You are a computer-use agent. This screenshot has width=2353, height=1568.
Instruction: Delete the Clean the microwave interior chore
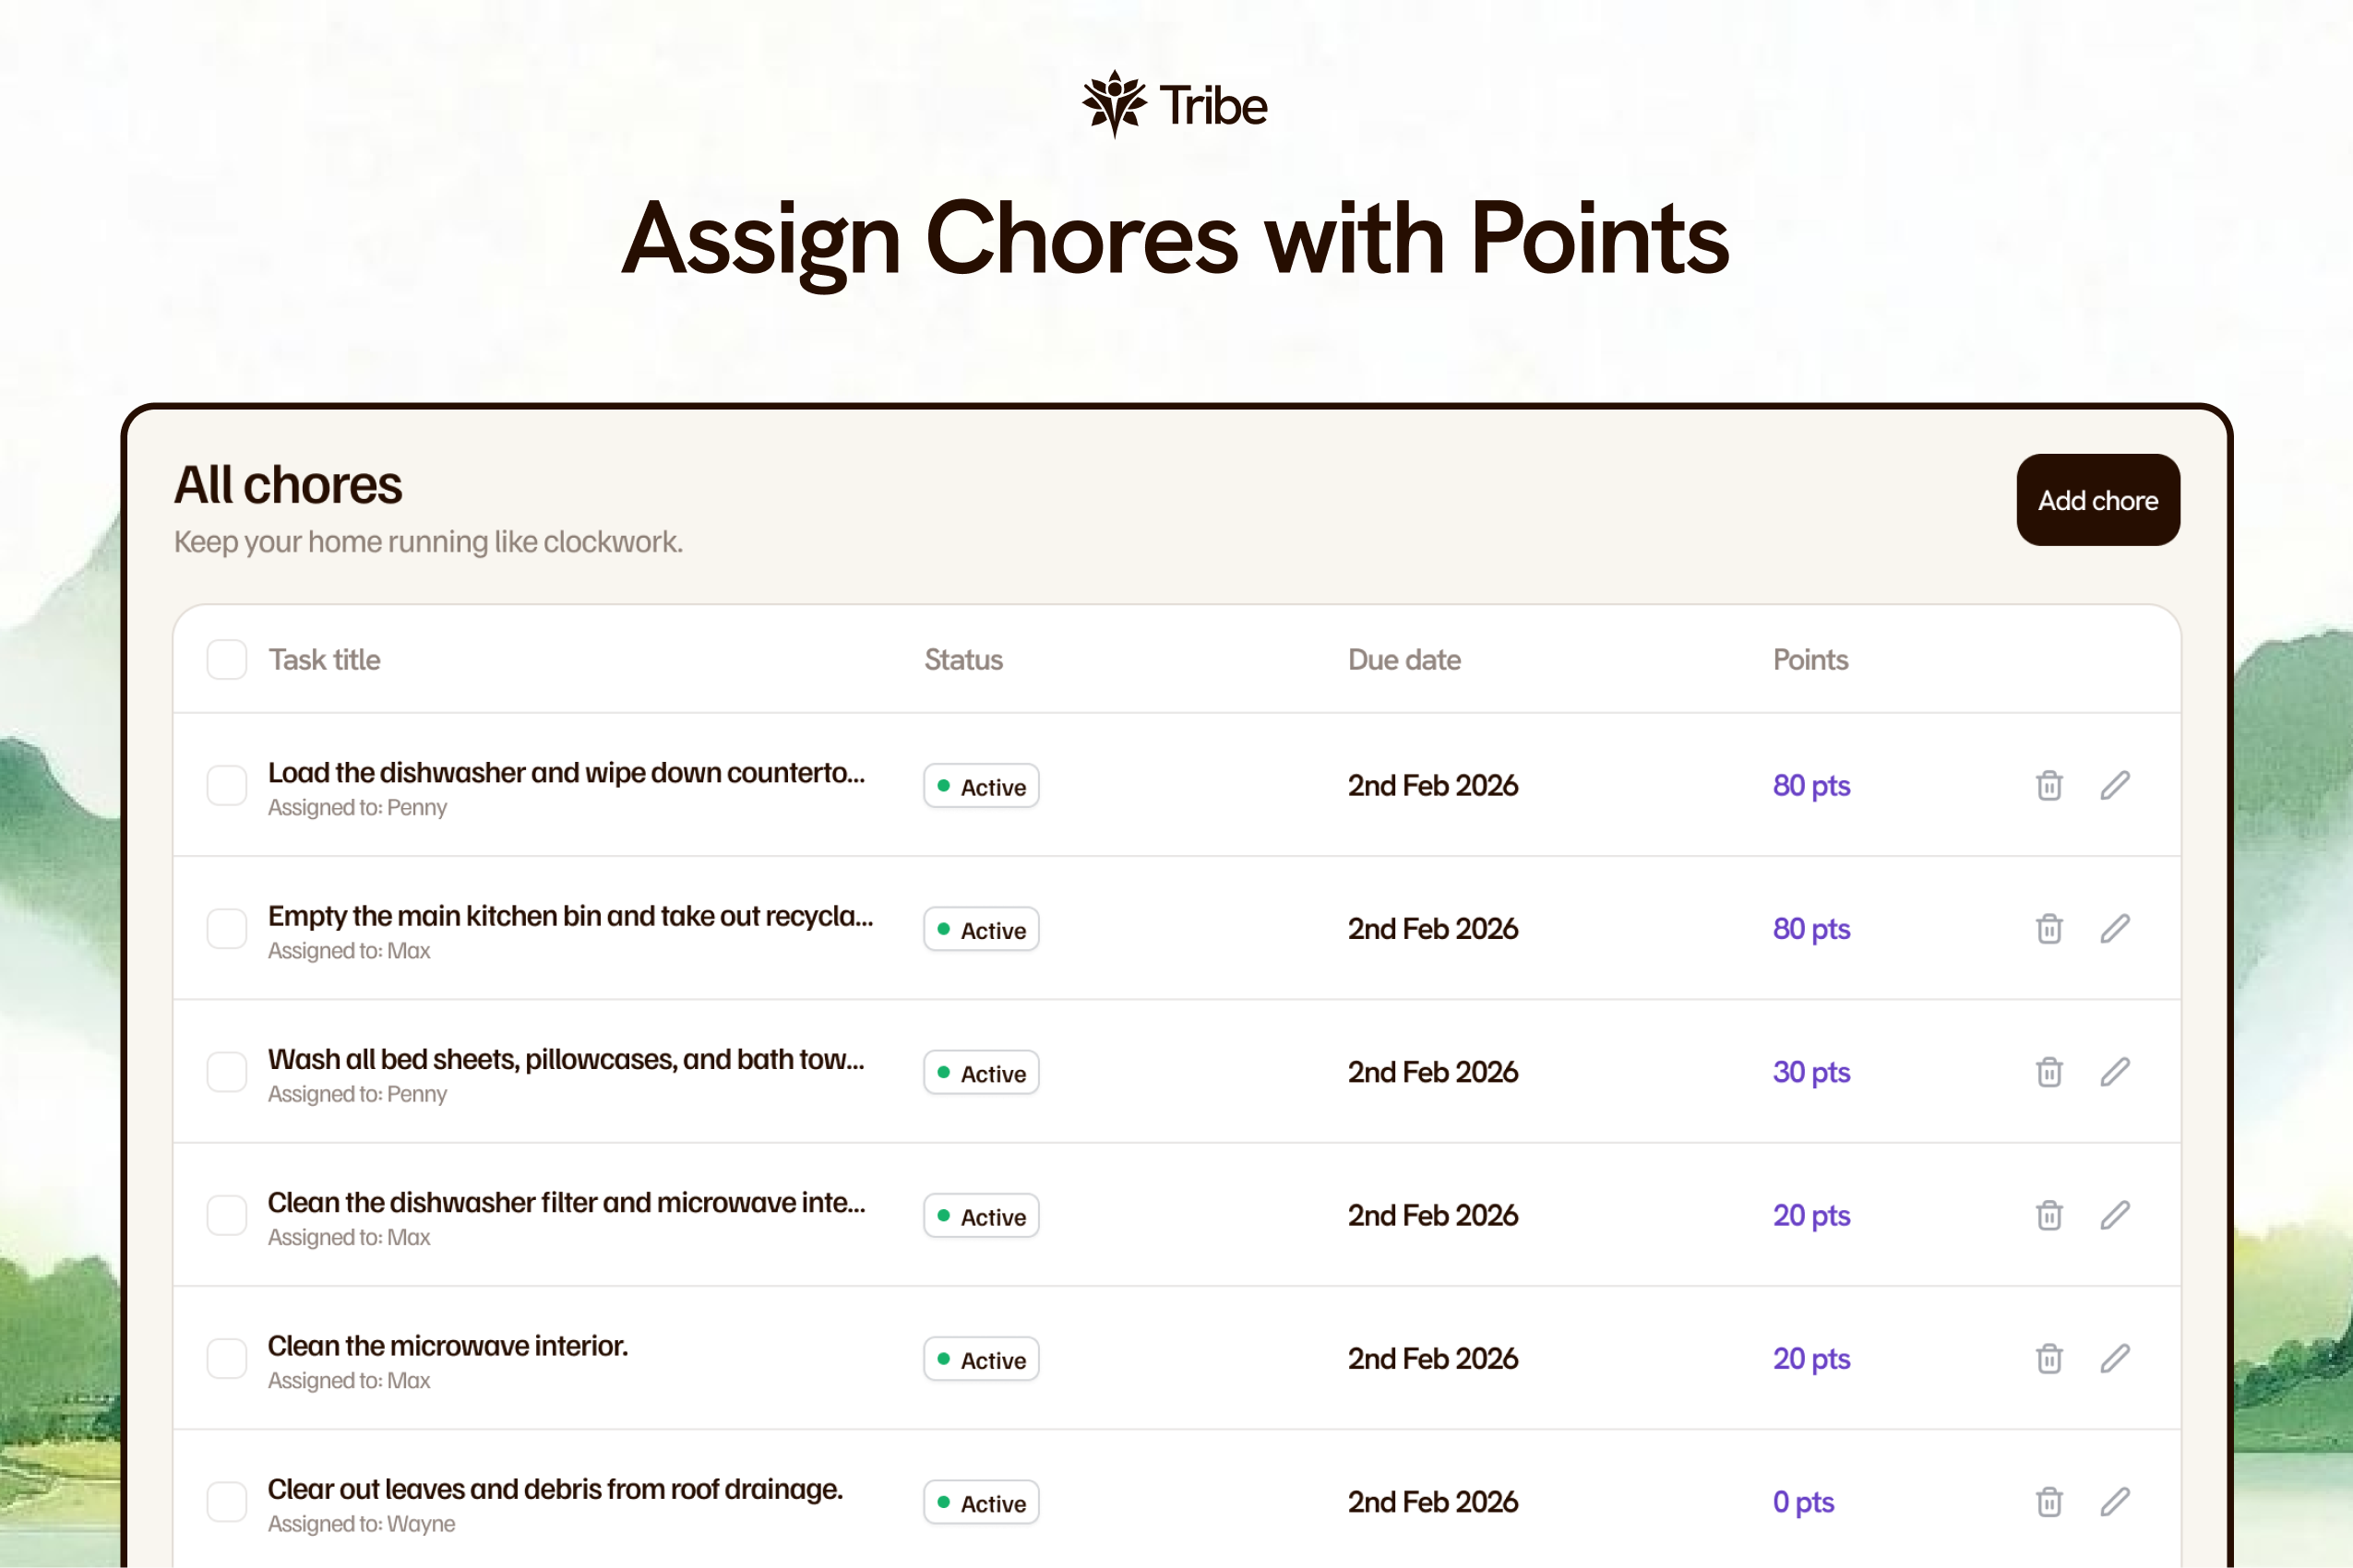pyautogui.click(x=2048, y=1359)
